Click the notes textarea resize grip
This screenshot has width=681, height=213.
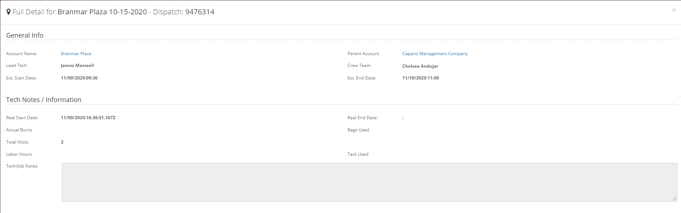pyautogui.click(x=675, y=199)
